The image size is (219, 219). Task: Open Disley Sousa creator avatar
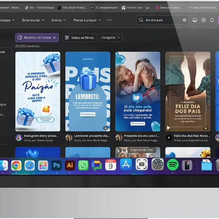point(19,138)
